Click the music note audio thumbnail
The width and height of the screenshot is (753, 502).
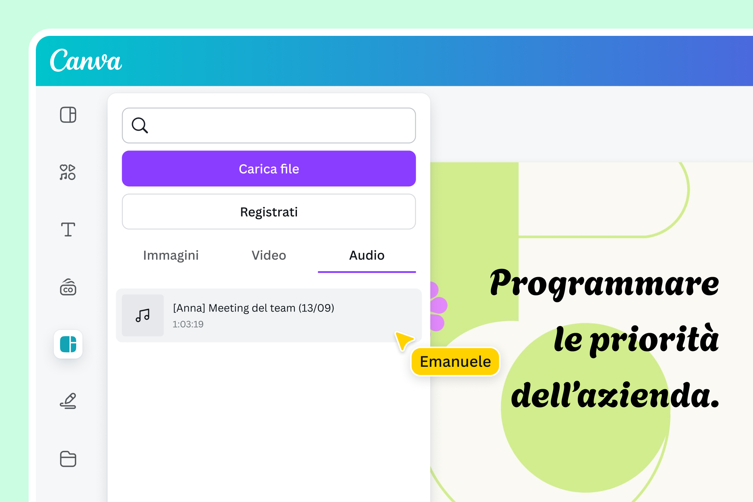[x=143, y=315]
